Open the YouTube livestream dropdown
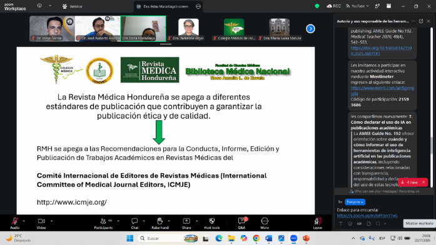This screenshot has width=436, height=245. [x=357, y=6]
